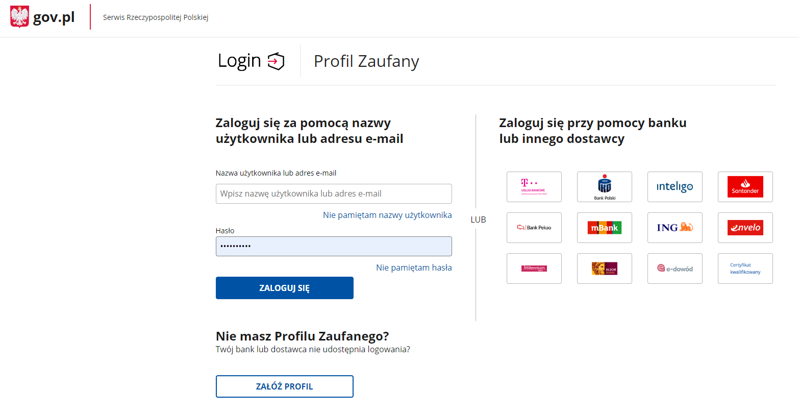Select the Hasło password field
This screenshot has height=413, width=799.
click(x=334, y=246)
